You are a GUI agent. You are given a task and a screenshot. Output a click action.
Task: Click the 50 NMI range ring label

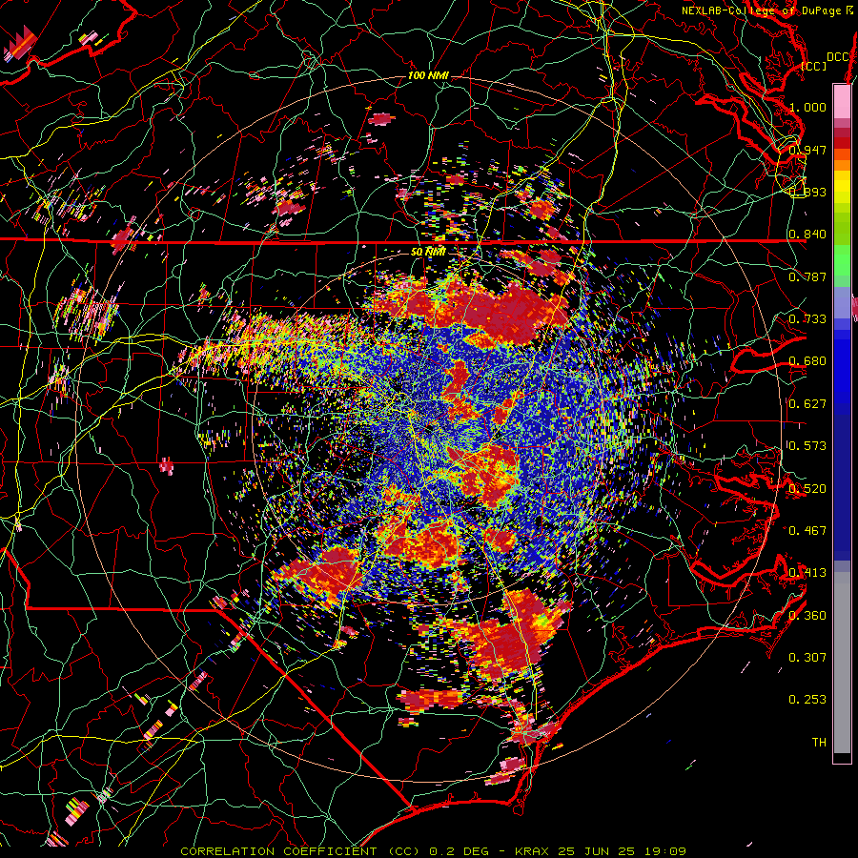point(428,253)
